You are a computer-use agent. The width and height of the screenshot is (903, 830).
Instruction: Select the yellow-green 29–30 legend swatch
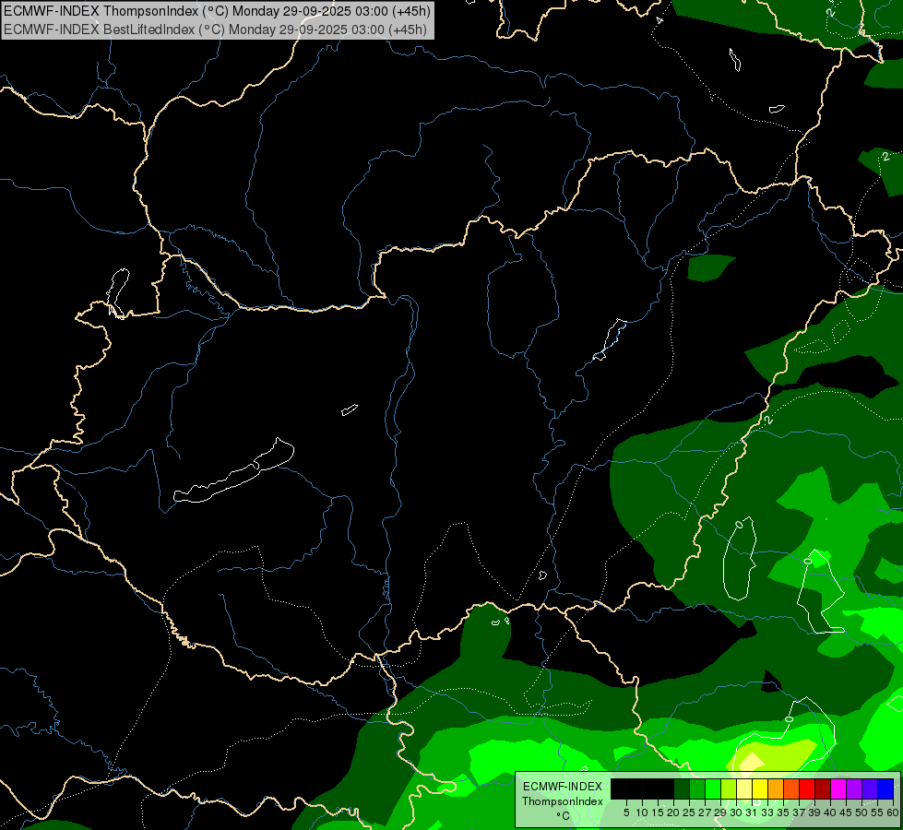pos(729,788)
